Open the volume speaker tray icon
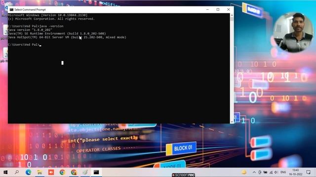The image size is (316, 177). (x=276, y=172)
